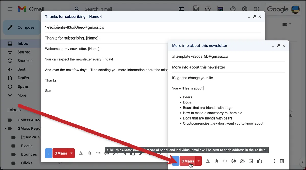
Task: Attach files in the More info compose window
Action: (x=216, y=161)
